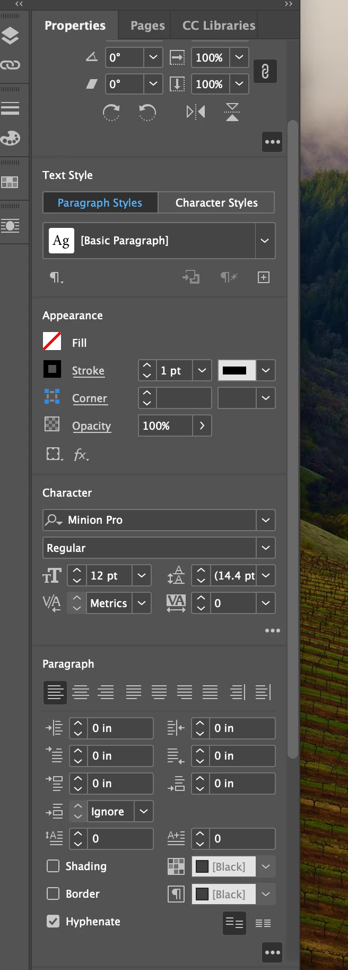
Task: Rotate 90° clockwise icon
Action: [111, 113]
